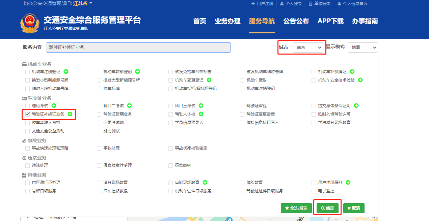Open the 个人登录 link
This screenshot has height=221, width=429.
pos(291,4)
